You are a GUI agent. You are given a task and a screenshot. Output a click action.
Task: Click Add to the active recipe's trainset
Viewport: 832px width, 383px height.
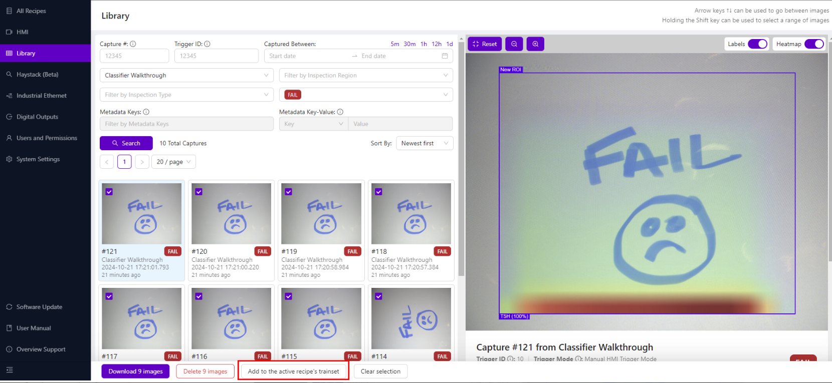293,371
